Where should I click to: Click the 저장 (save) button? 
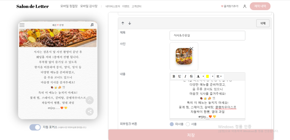coord(191,135)
